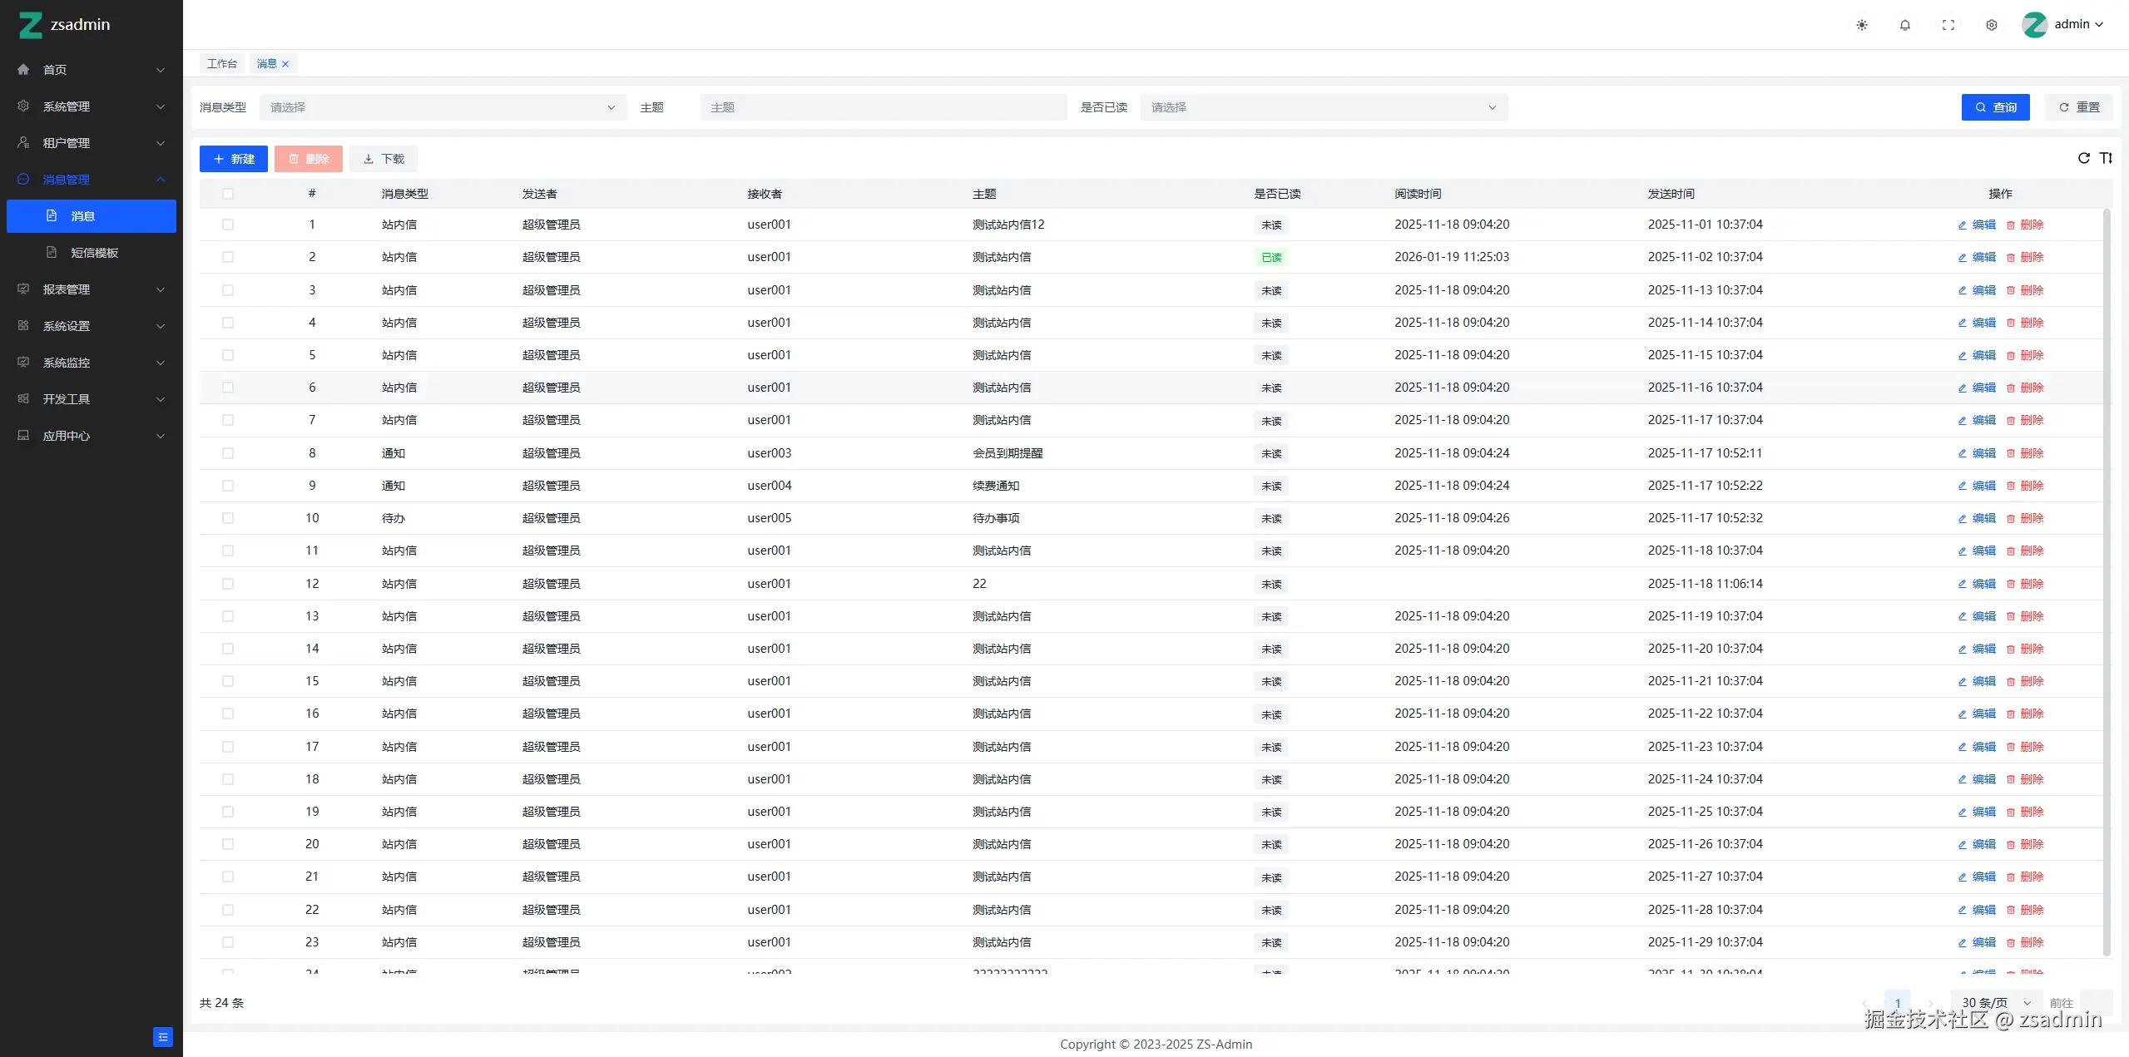Toggle the light/dark theme icon
Screen dimensions: 2129x1057
[x=1862, y=25]
